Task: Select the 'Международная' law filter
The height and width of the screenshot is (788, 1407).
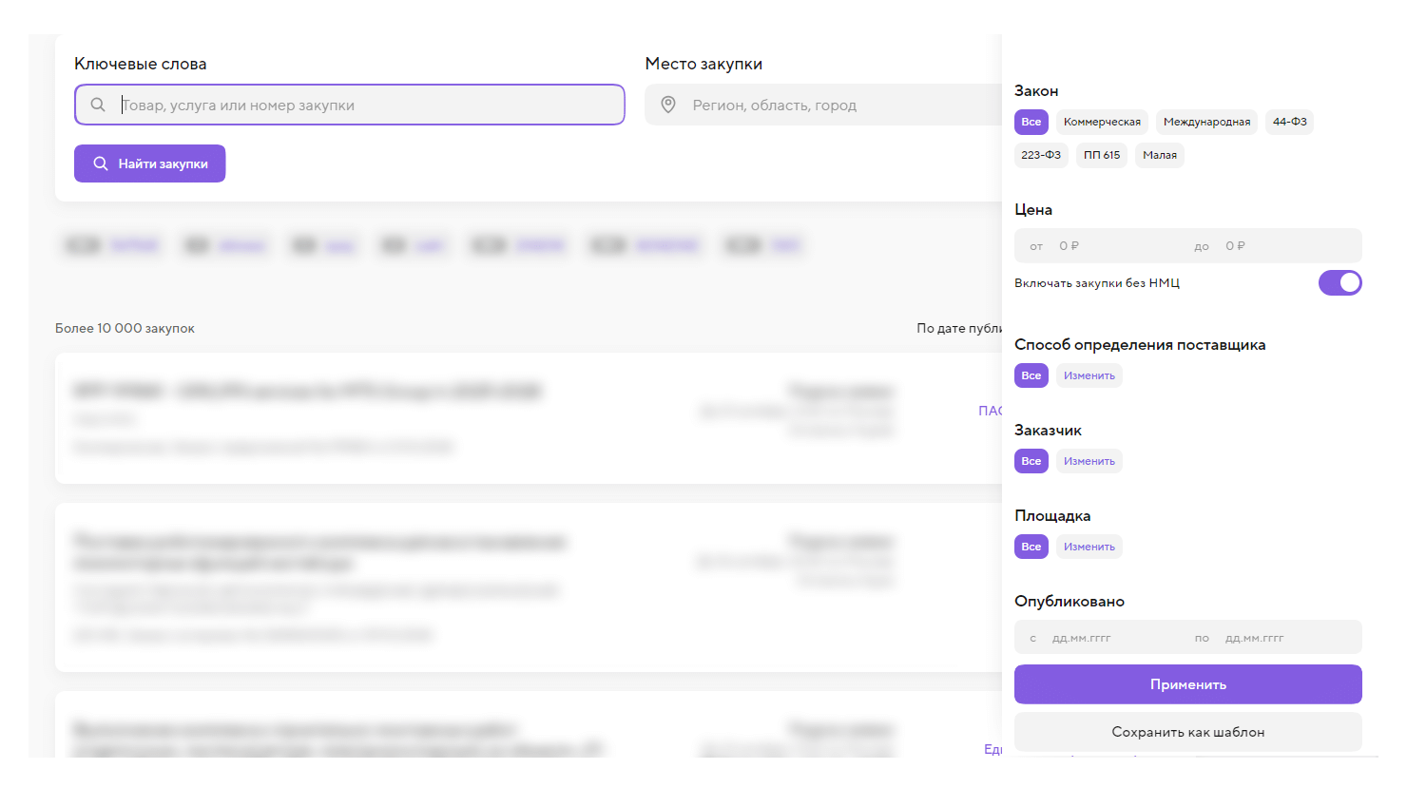Action: pos(1206,122)
